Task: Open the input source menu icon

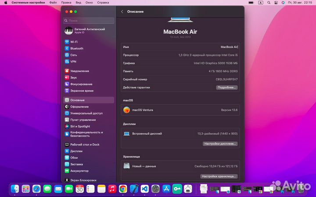Action: [x=261, y=3]
